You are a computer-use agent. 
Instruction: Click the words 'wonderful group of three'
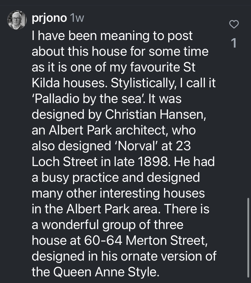[112, 225]
